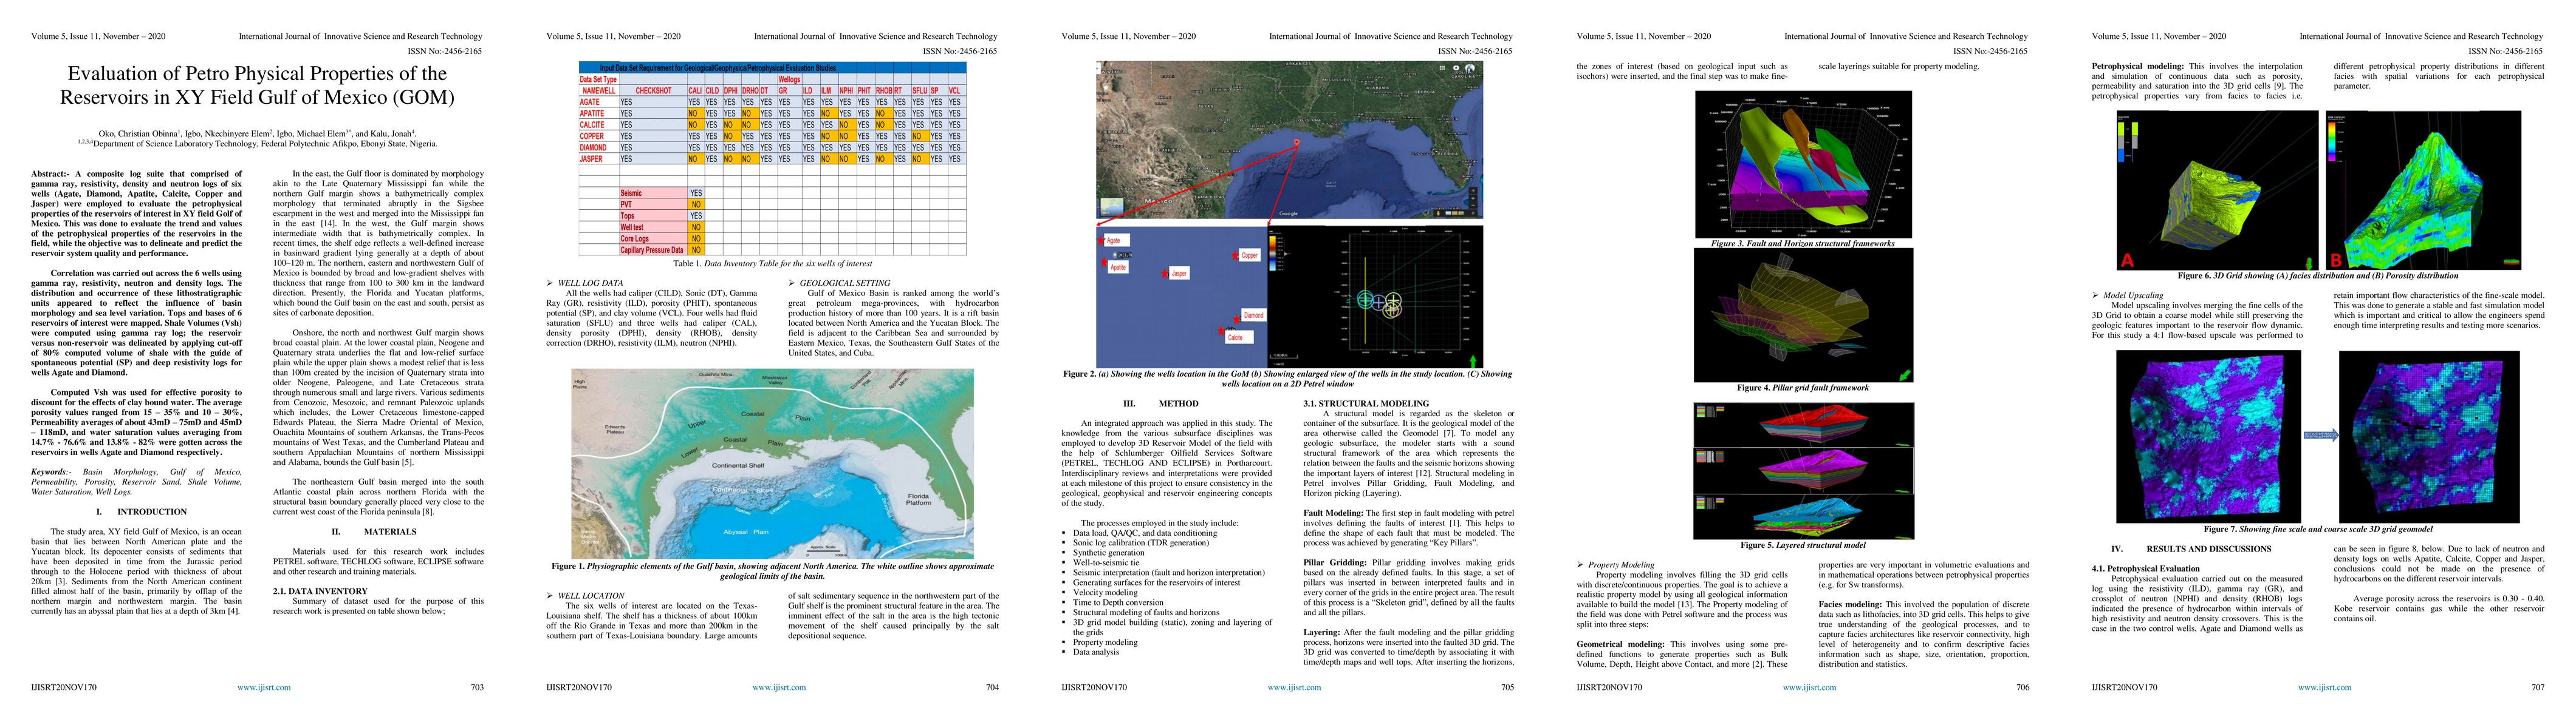The image size is (2576, 728).
Task: Click the 'Velocity modeling' bullet in process list
Action: 1105,592
